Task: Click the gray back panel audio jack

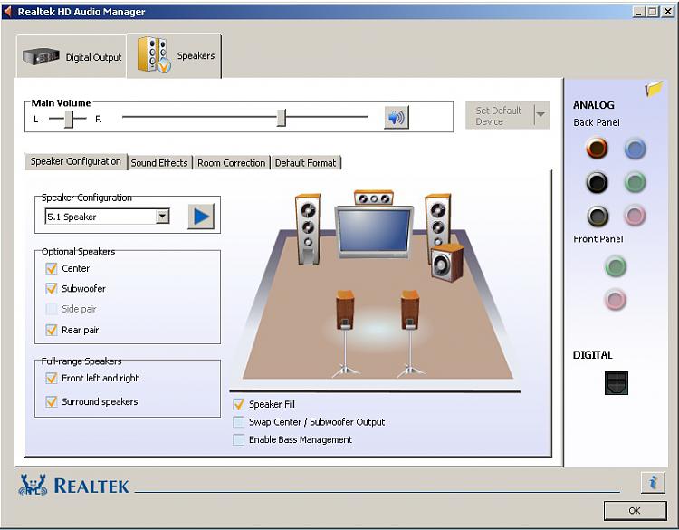Action: 598,216
